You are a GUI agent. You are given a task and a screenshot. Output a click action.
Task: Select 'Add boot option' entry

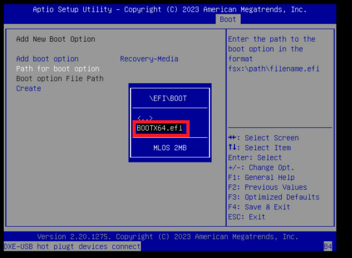pos(47,59)
